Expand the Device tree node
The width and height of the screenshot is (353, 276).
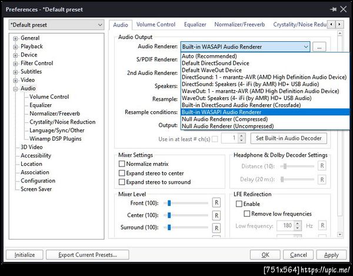(15, 55)
